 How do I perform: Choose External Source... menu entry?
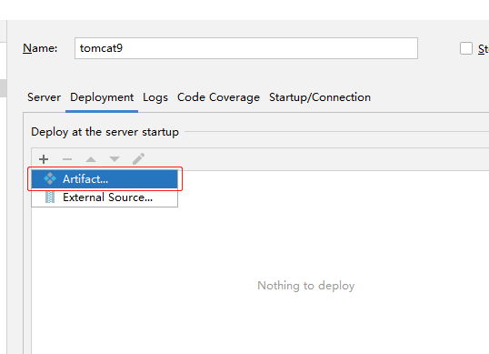105,197
